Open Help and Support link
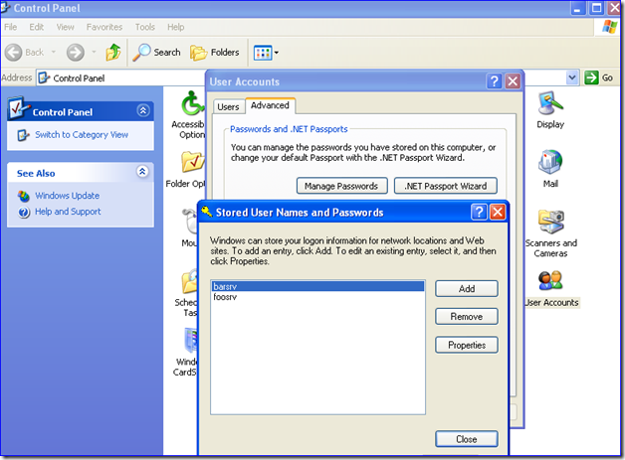Screen dimensions: 625x460 (x=68, y=212)
